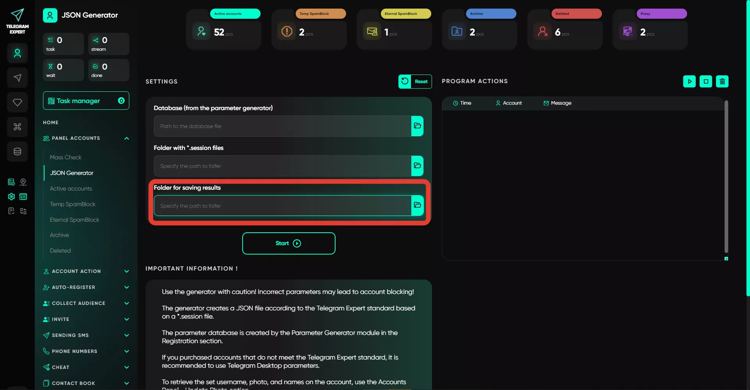Click the Archive folder card icon

pyautogui.click(x=457, y=31)
